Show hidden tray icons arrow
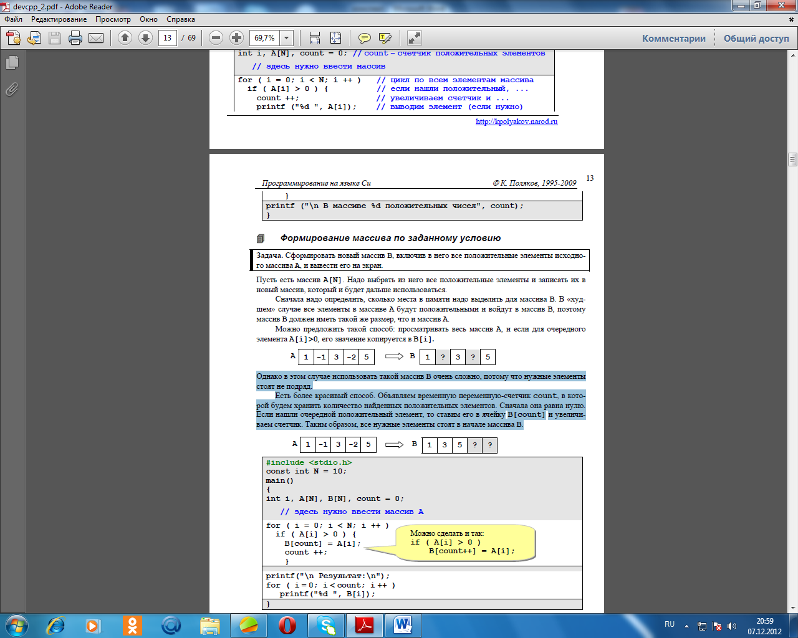Image resolution: width=798 pixels, height=638 pixels. tap(686, 626)
